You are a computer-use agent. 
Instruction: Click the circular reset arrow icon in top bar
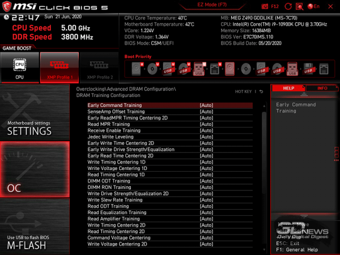287,6
